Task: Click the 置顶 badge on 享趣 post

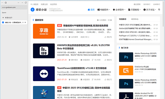Action: tap(60, 26)
